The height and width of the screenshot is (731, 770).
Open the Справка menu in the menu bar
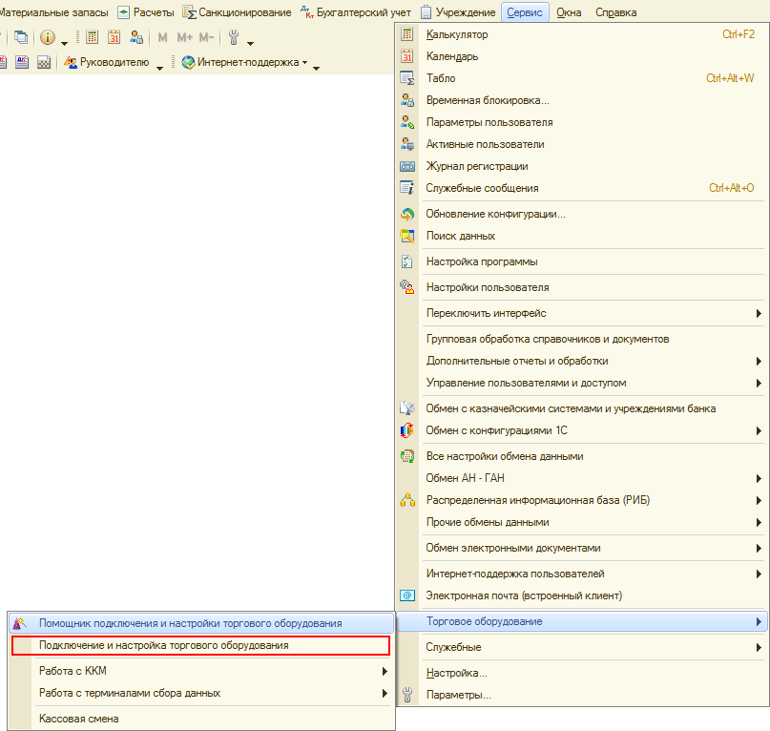click(615, 12)
